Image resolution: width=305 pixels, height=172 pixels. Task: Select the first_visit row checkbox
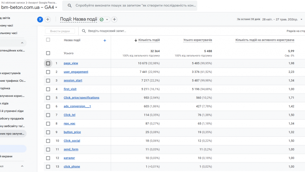(48, 89)
